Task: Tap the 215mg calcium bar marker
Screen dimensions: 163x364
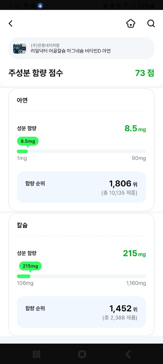Action: [31, 266]
